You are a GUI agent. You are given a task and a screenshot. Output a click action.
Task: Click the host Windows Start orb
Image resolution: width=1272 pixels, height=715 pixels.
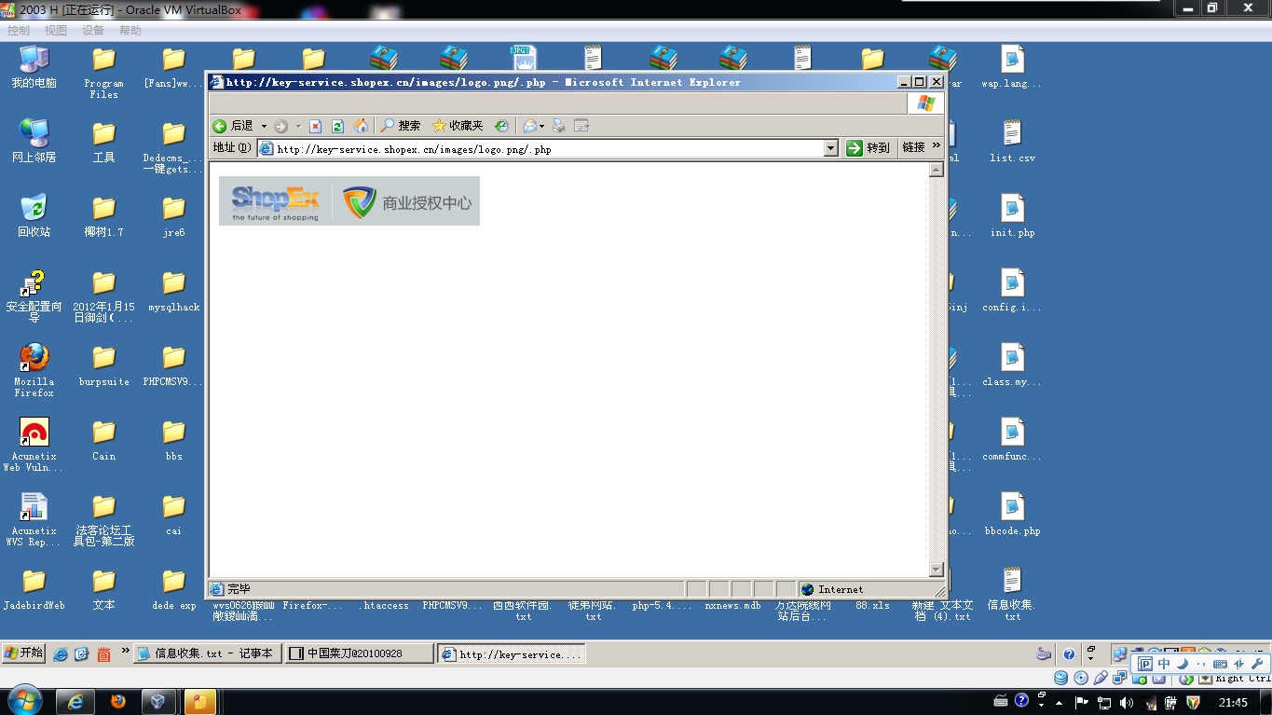tap(23, 701)
